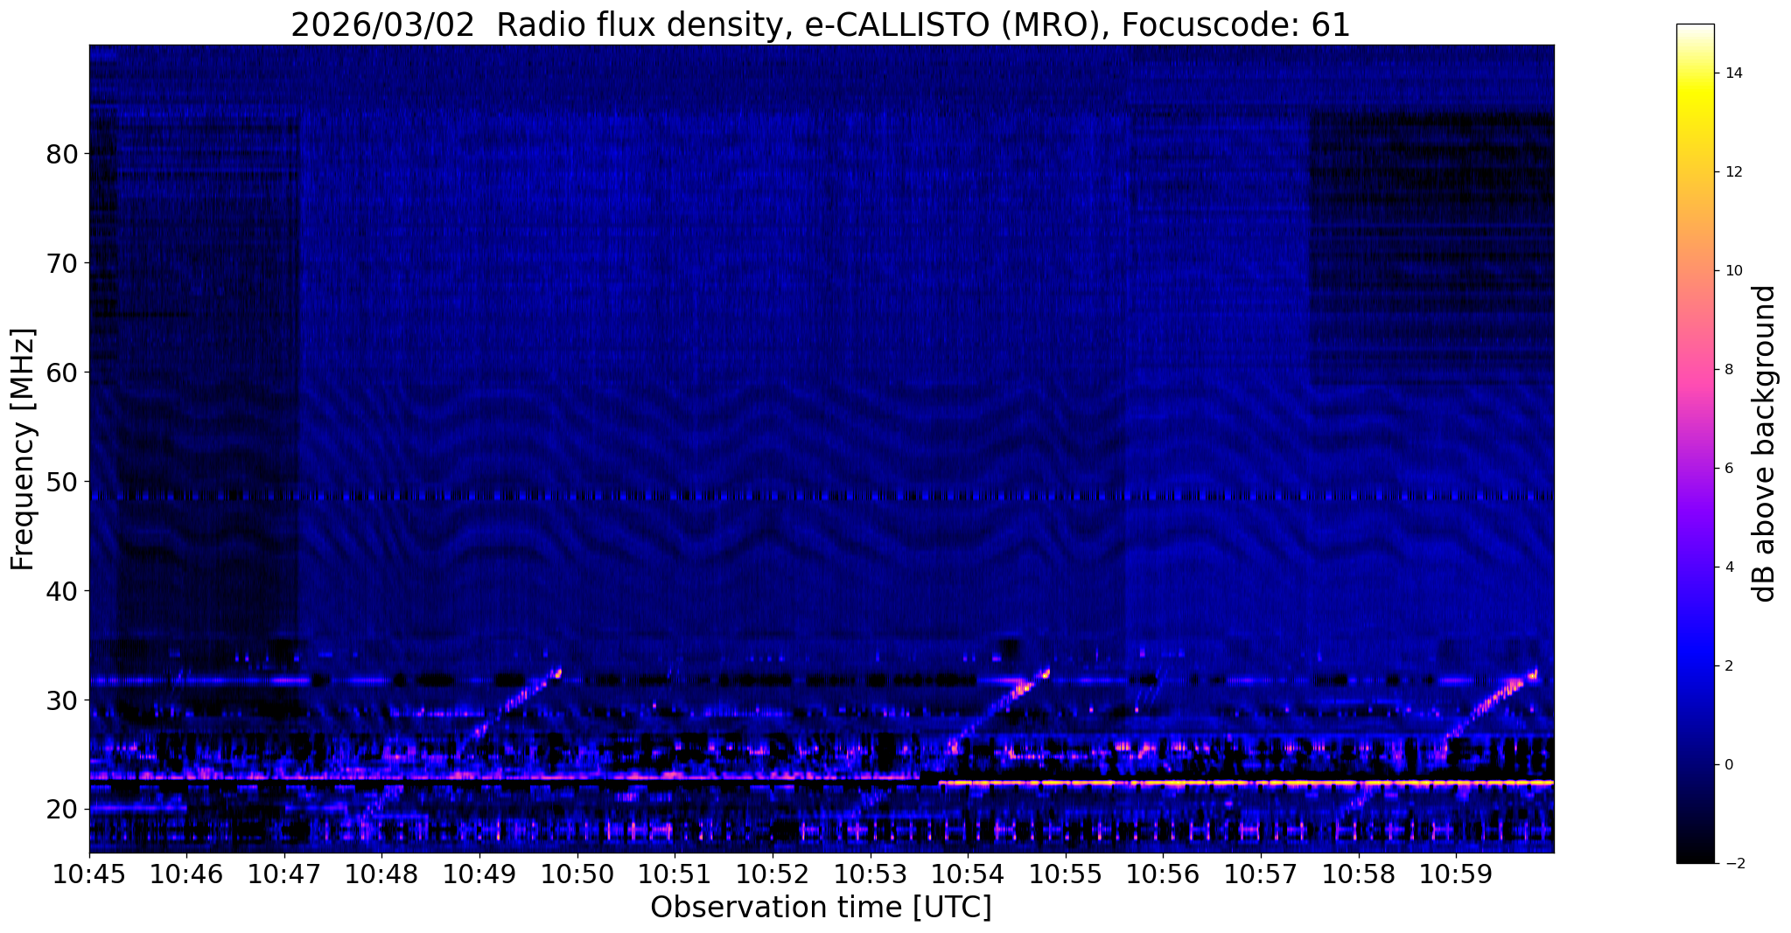Click the 'Frequency [MHz]' axis label
The image size is (1791, 933).
pyautogui.click(x=23, y=449)
